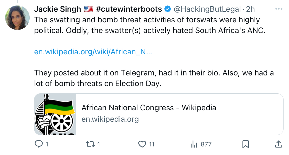The image size is (289, 155).
Task: Open view analytics bar chart icon
Action: [194, 144]
